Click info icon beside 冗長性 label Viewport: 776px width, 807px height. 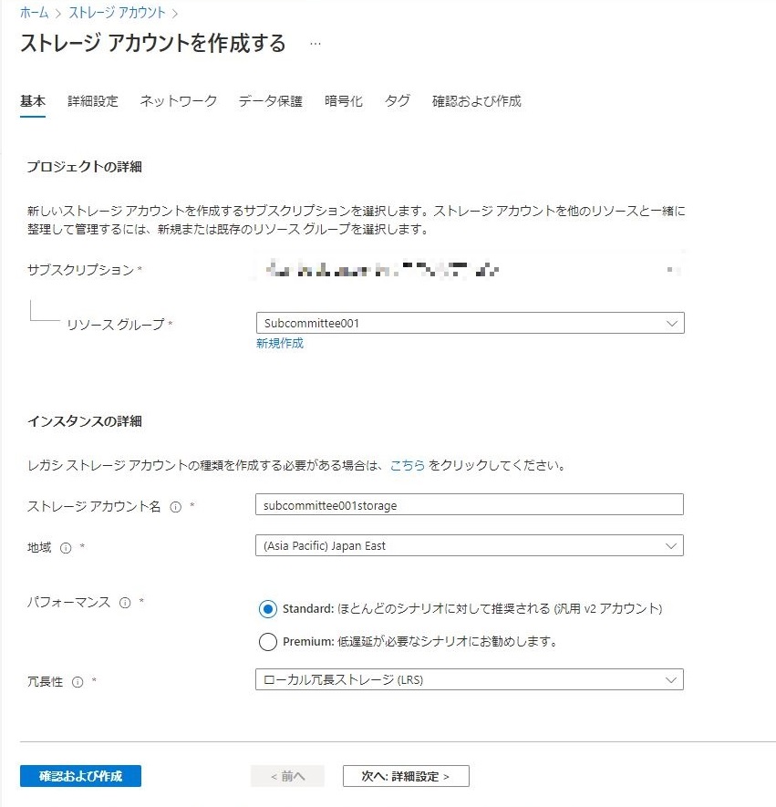coord(78,681)
